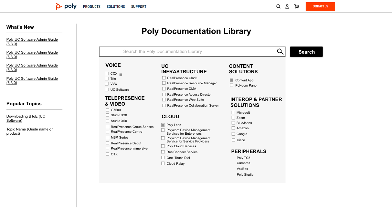Uncheck the Content App checkbox
This screenshot has width=392, height=219.
click(x=231, y=80)
